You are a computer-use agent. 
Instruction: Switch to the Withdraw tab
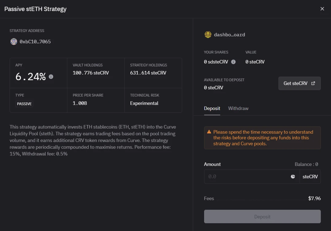238,108
